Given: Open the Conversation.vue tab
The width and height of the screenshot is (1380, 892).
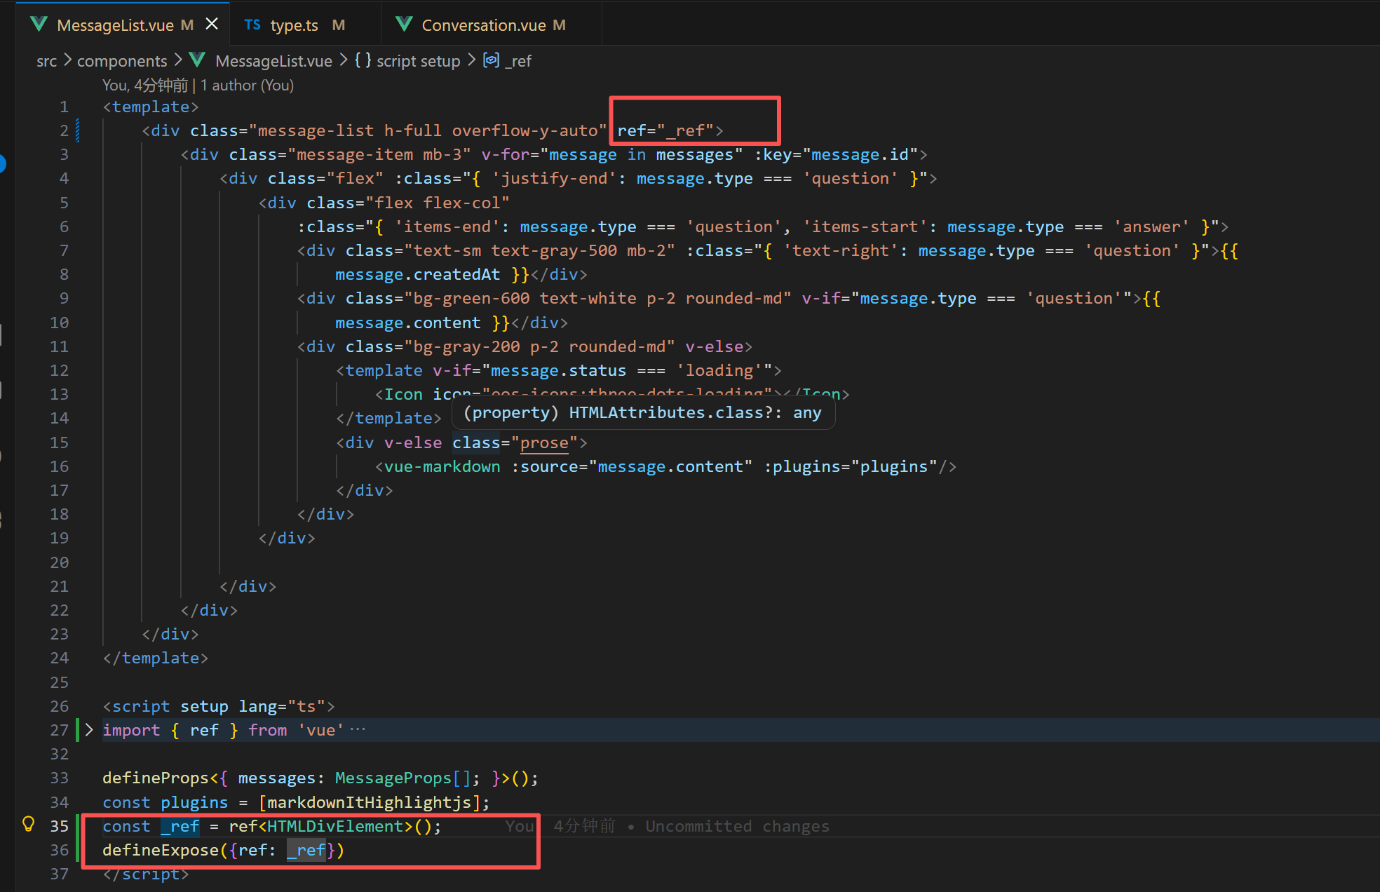Looking at the screenshot, I should pyautogui.click(x=483, y=25).
